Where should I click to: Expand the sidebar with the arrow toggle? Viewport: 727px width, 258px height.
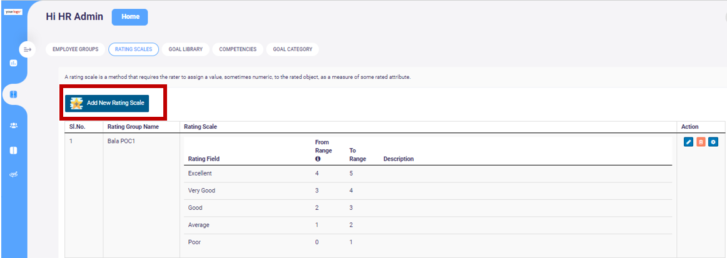tap(28, 49)
